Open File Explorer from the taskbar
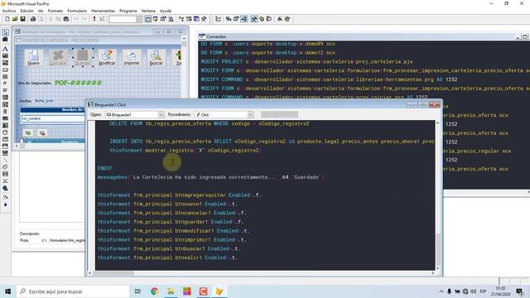The width and height of the screenshot is (530, 298). coord(171,291)
